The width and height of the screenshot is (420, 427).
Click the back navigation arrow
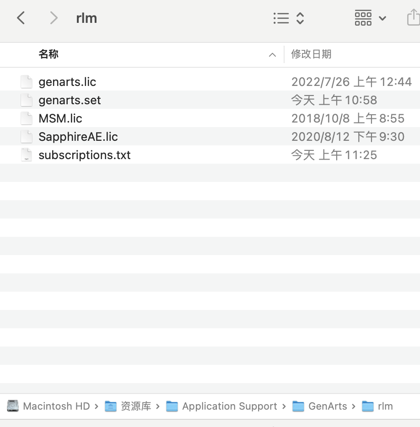[21, 18]
